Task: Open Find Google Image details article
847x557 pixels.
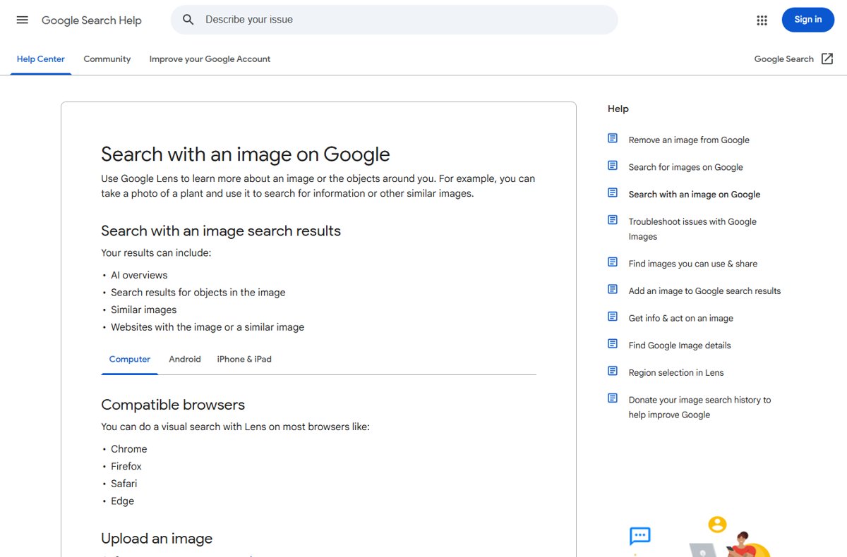Action: coord(680,345)
